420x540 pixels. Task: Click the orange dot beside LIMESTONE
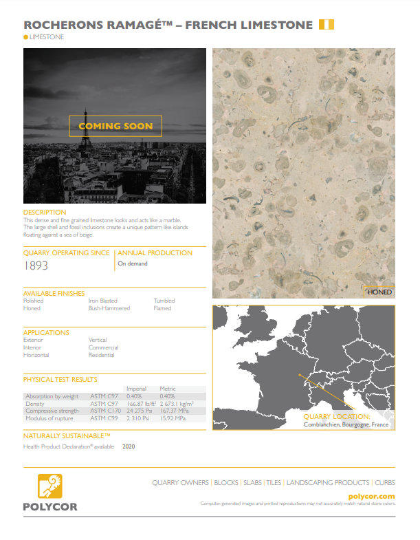pos(26,37)
